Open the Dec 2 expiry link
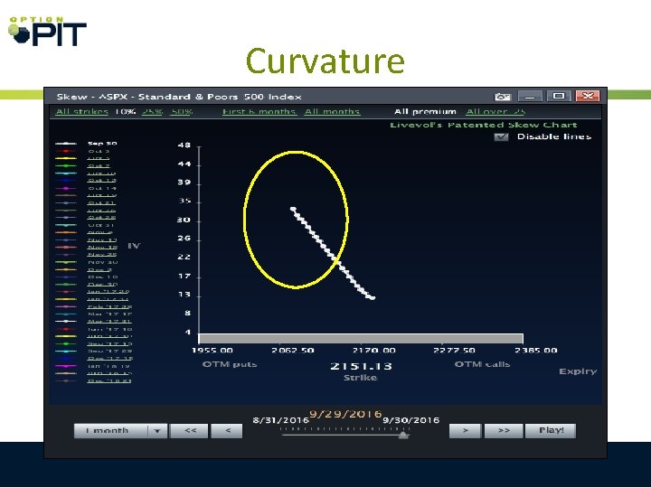Viewport: 651px width, 488px height. click(99, 269)
